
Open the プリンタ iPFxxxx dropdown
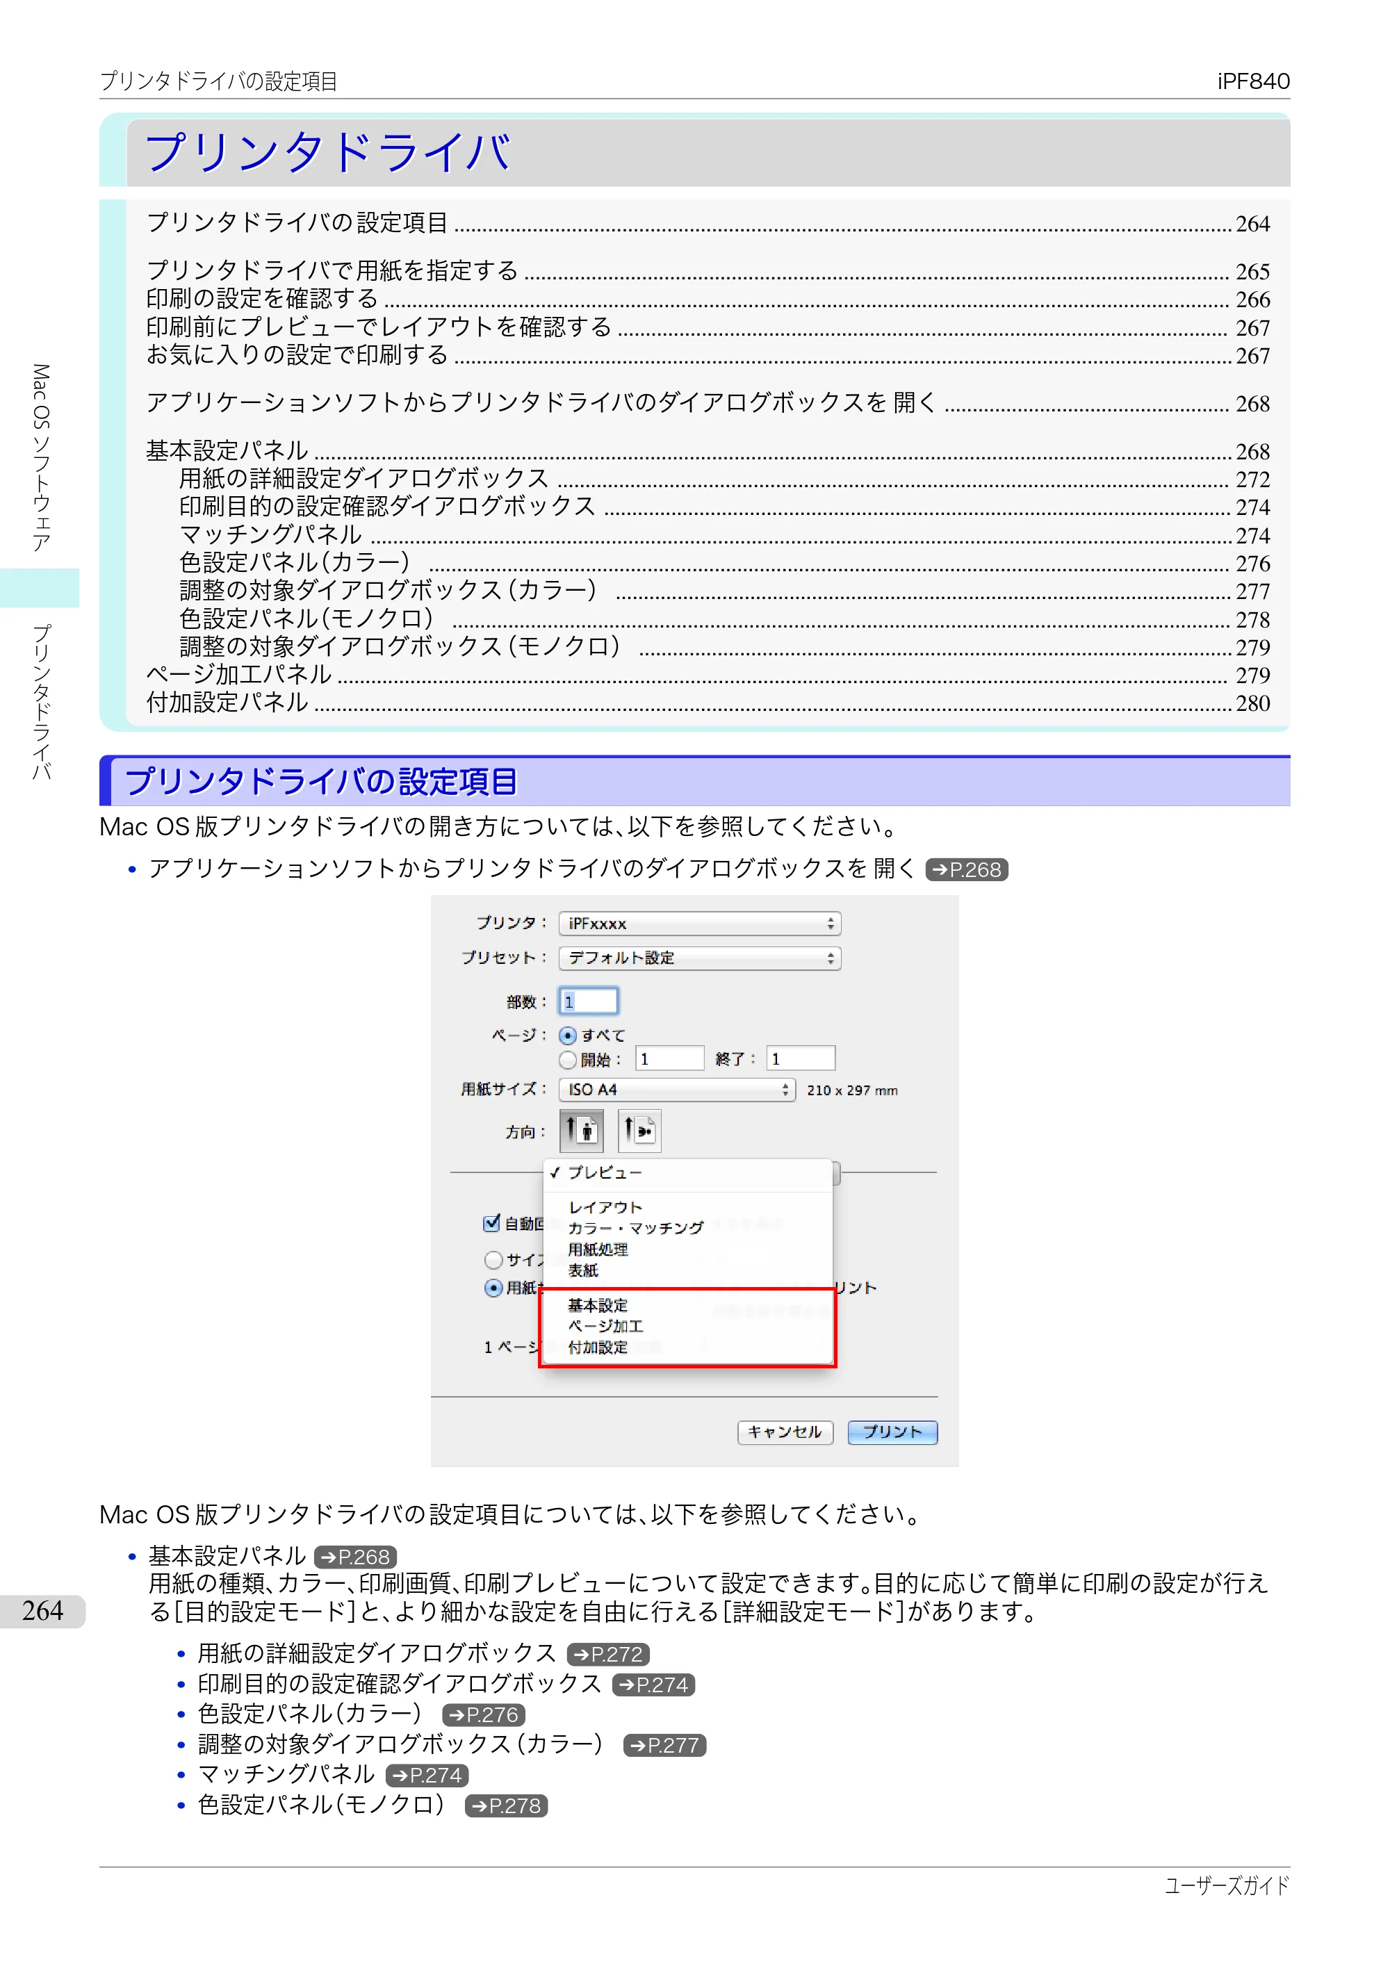700,924
